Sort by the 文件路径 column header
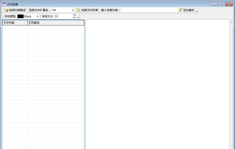This screenshot has width=235, height=149. (56, 23)
